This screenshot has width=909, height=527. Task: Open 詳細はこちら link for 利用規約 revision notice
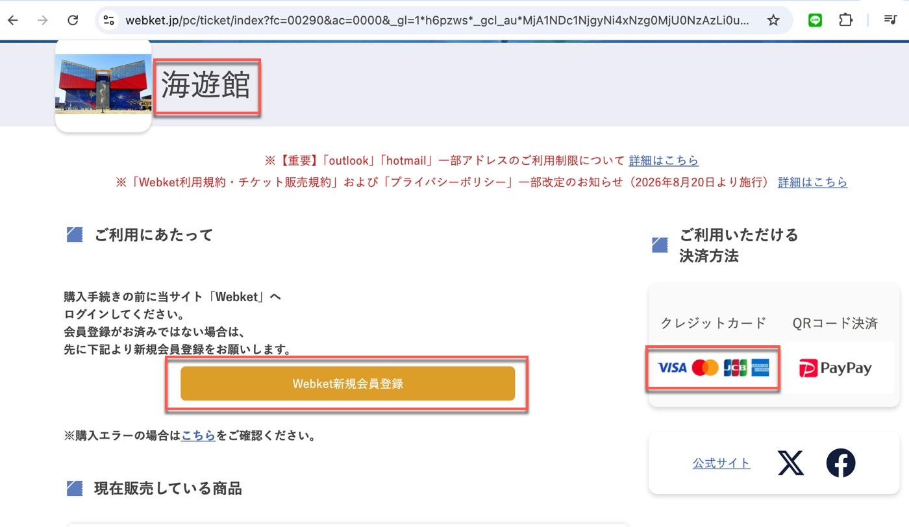coord(813,182)
